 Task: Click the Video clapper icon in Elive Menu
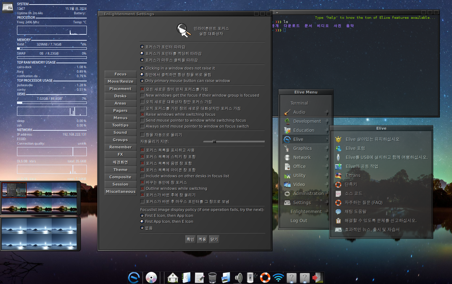point(287,185)
